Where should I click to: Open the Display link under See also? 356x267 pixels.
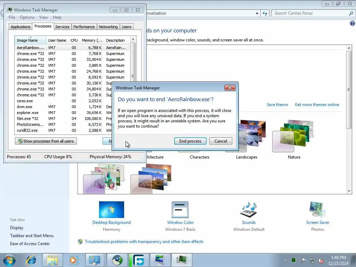tap(17, 228)
